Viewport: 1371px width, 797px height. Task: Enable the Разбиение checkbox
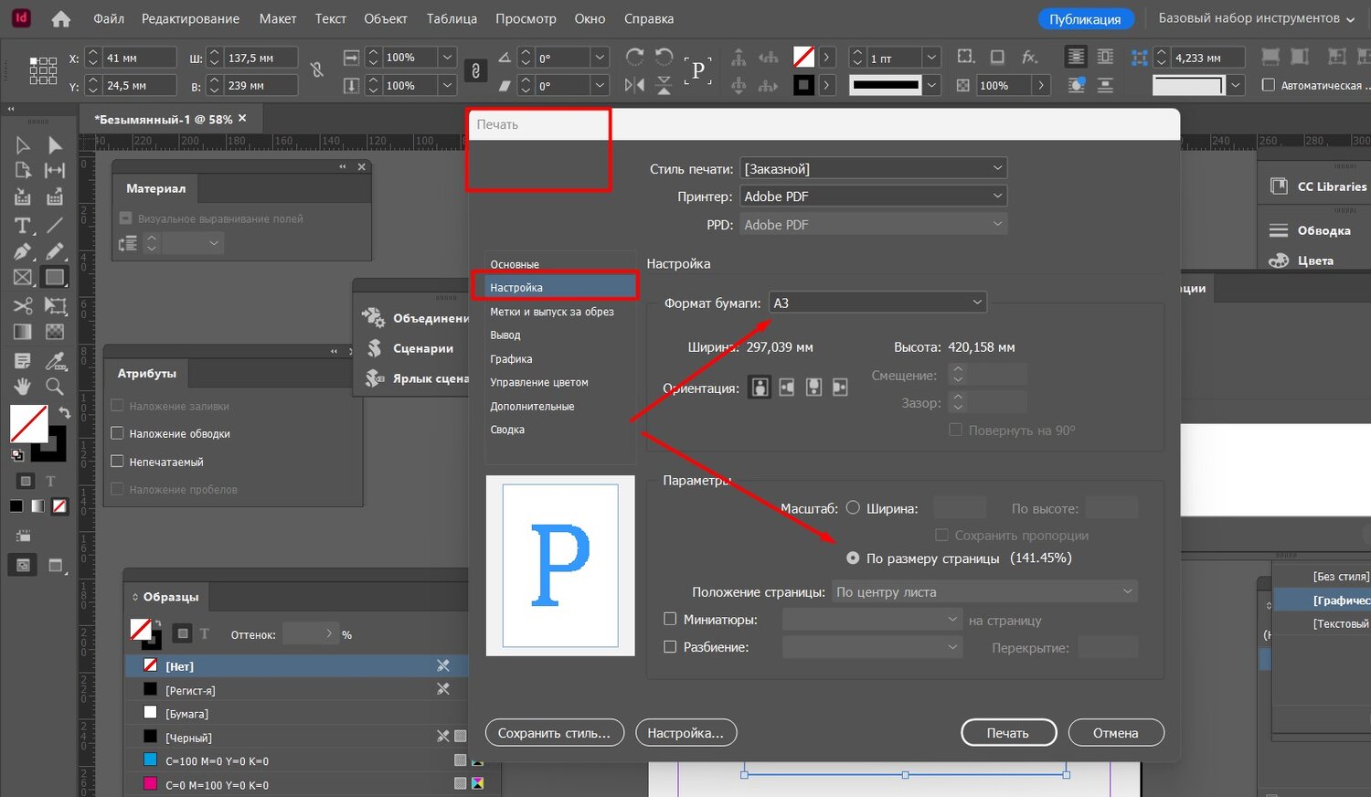point(670,647)
